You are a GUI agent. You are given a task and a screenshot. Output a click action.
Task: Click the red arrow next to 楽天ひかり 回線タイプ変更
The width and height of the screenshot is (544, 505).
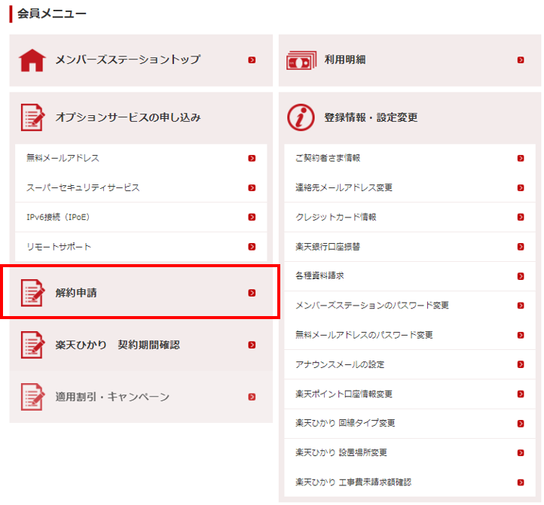521,423
